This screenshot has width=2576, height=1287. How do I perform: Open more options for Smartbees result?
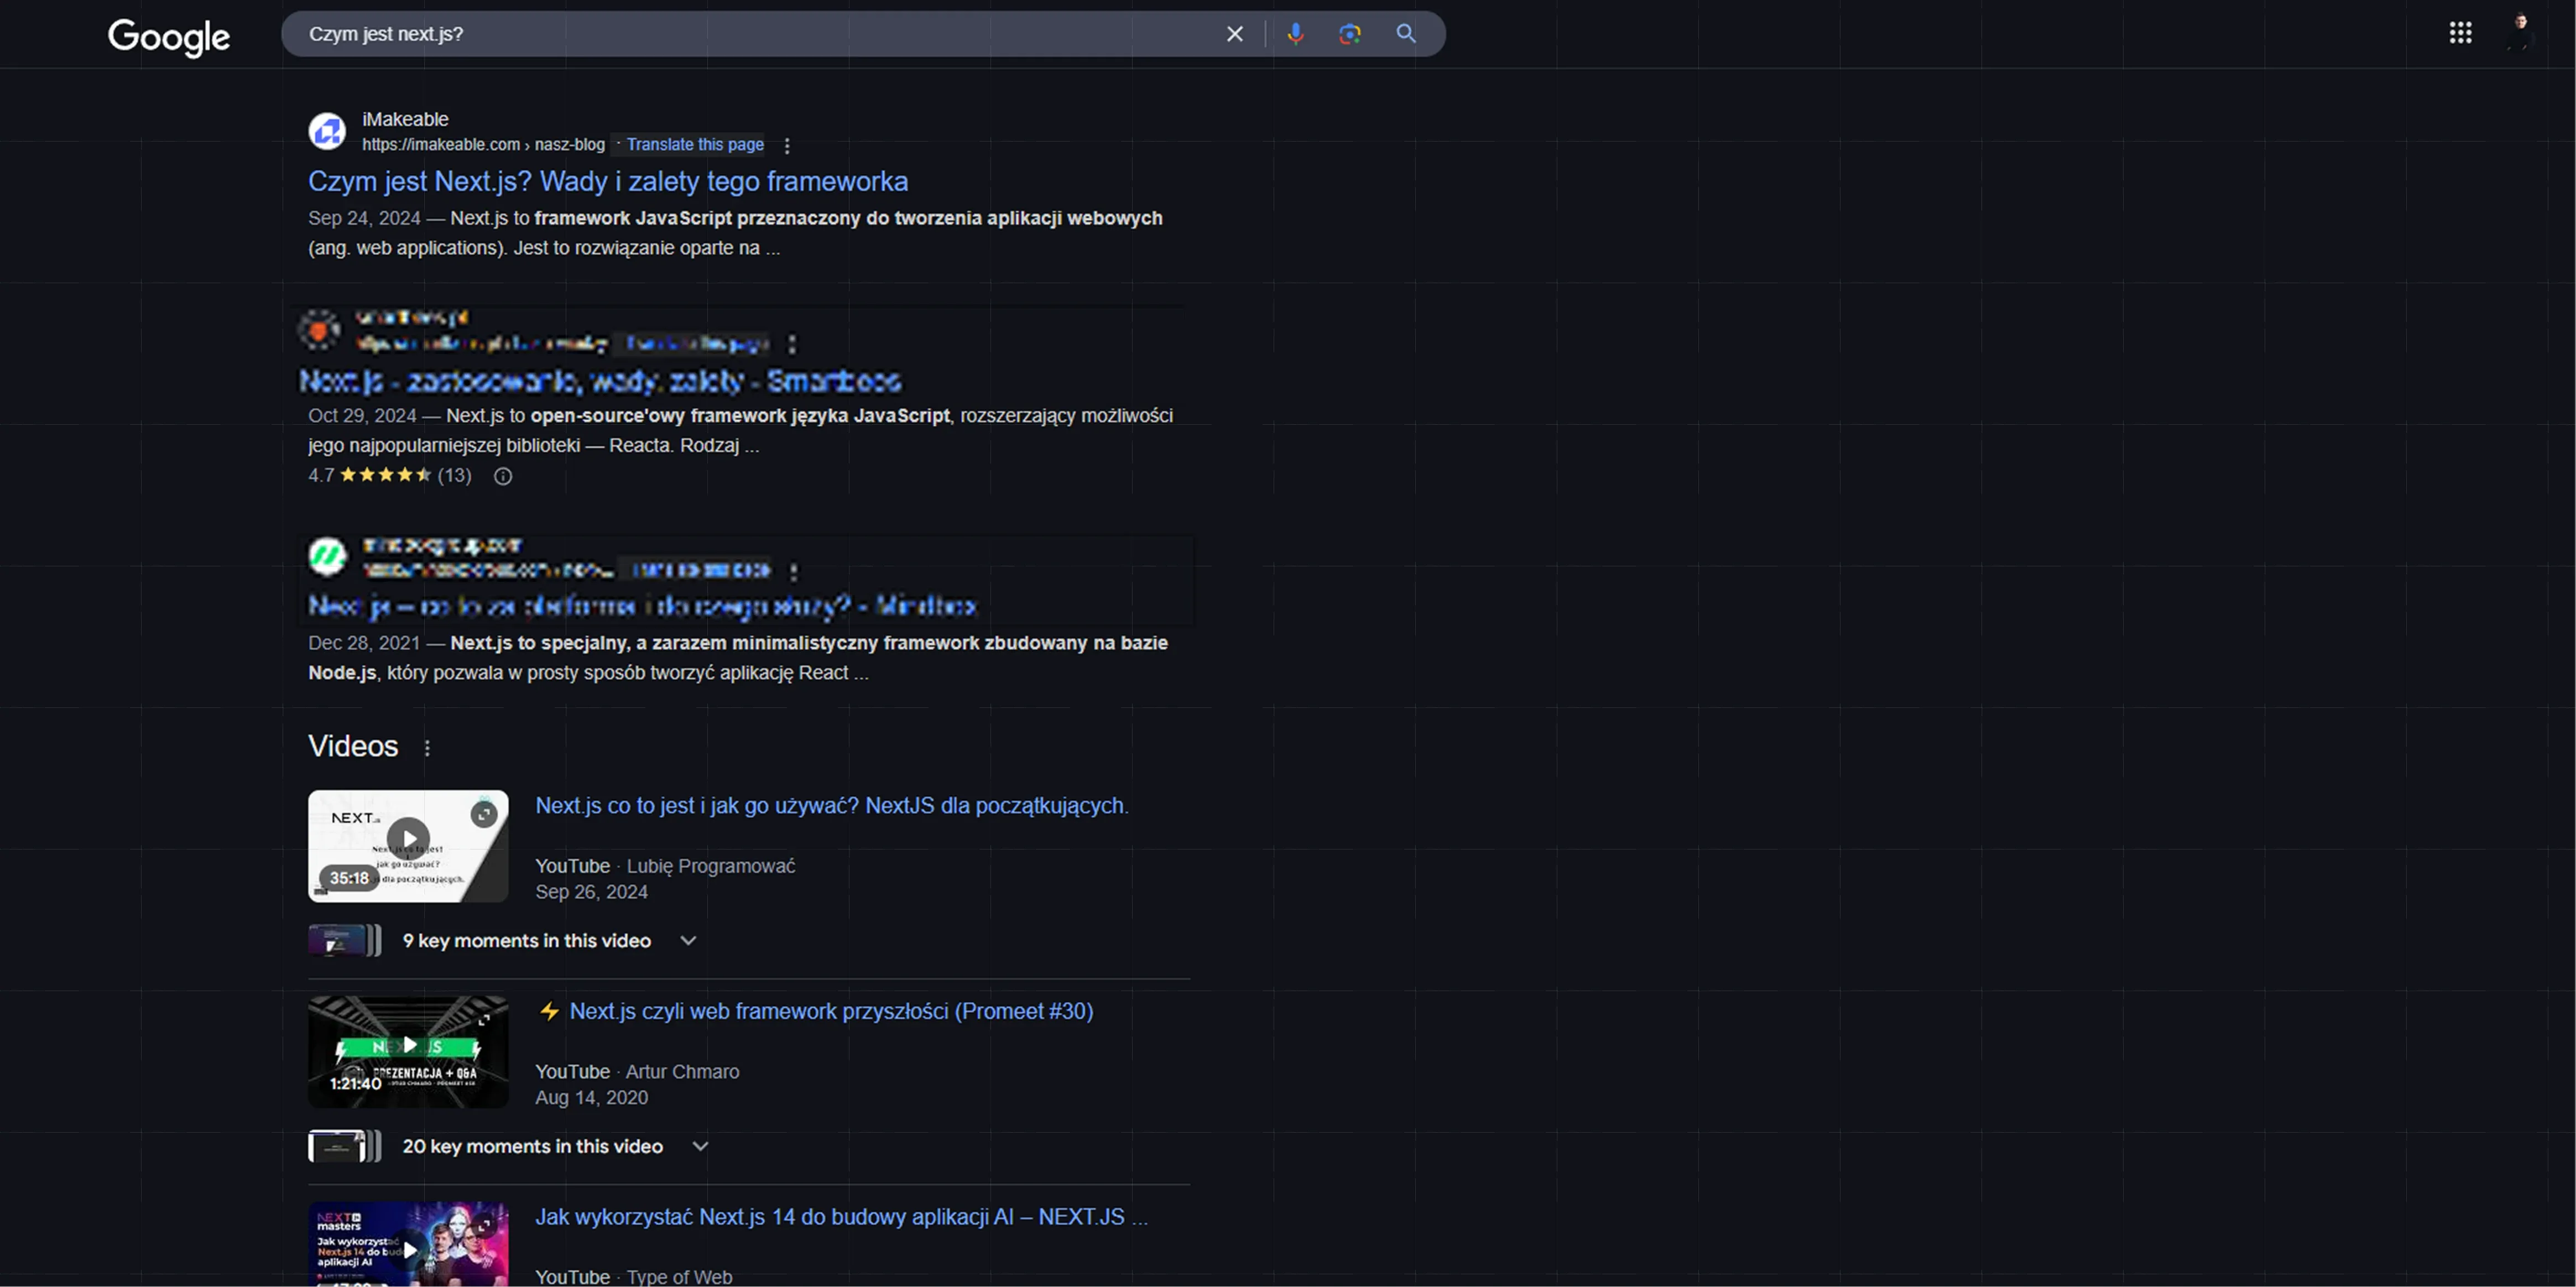pyautogui.click(x=792, y=344)
